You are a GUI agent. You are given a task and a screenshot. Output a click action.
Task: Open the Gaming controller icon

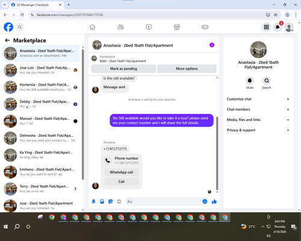205,27
